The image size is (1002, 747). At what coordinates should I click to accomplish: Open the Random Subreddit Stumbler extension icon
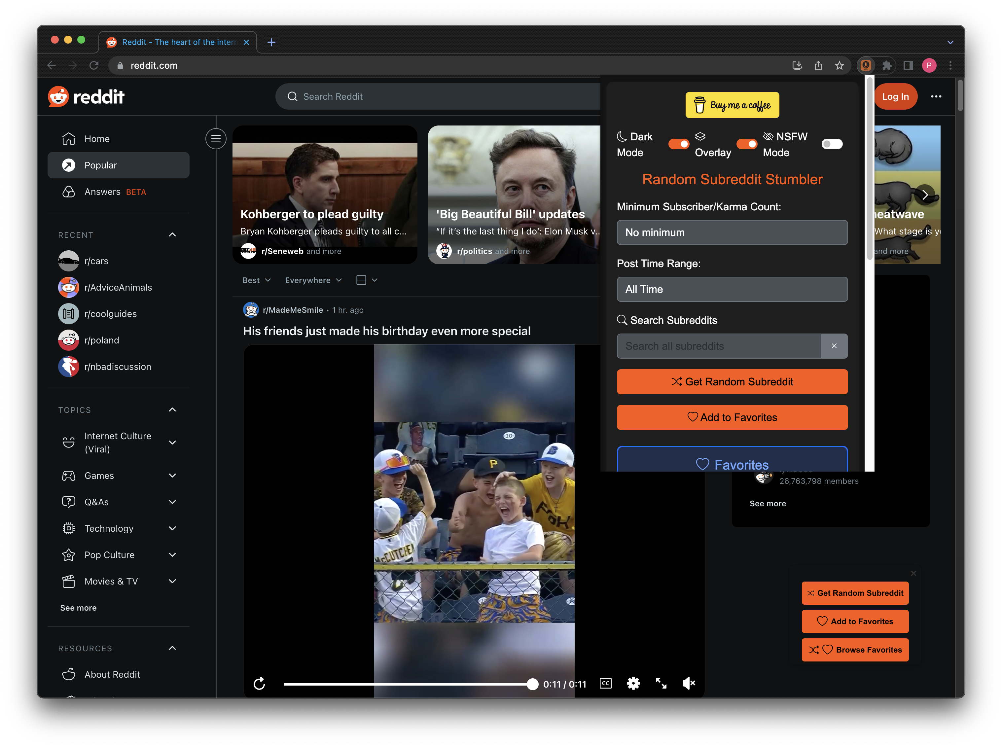click(x=866, y=66)
